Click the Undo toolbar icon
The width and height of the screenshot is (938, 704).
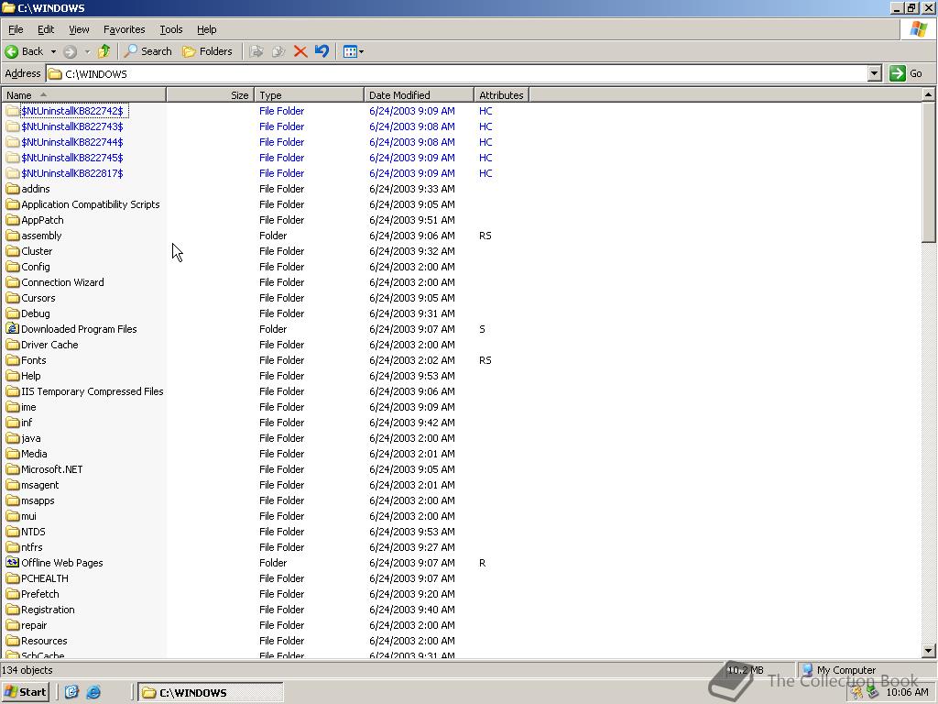pos(322,51)
